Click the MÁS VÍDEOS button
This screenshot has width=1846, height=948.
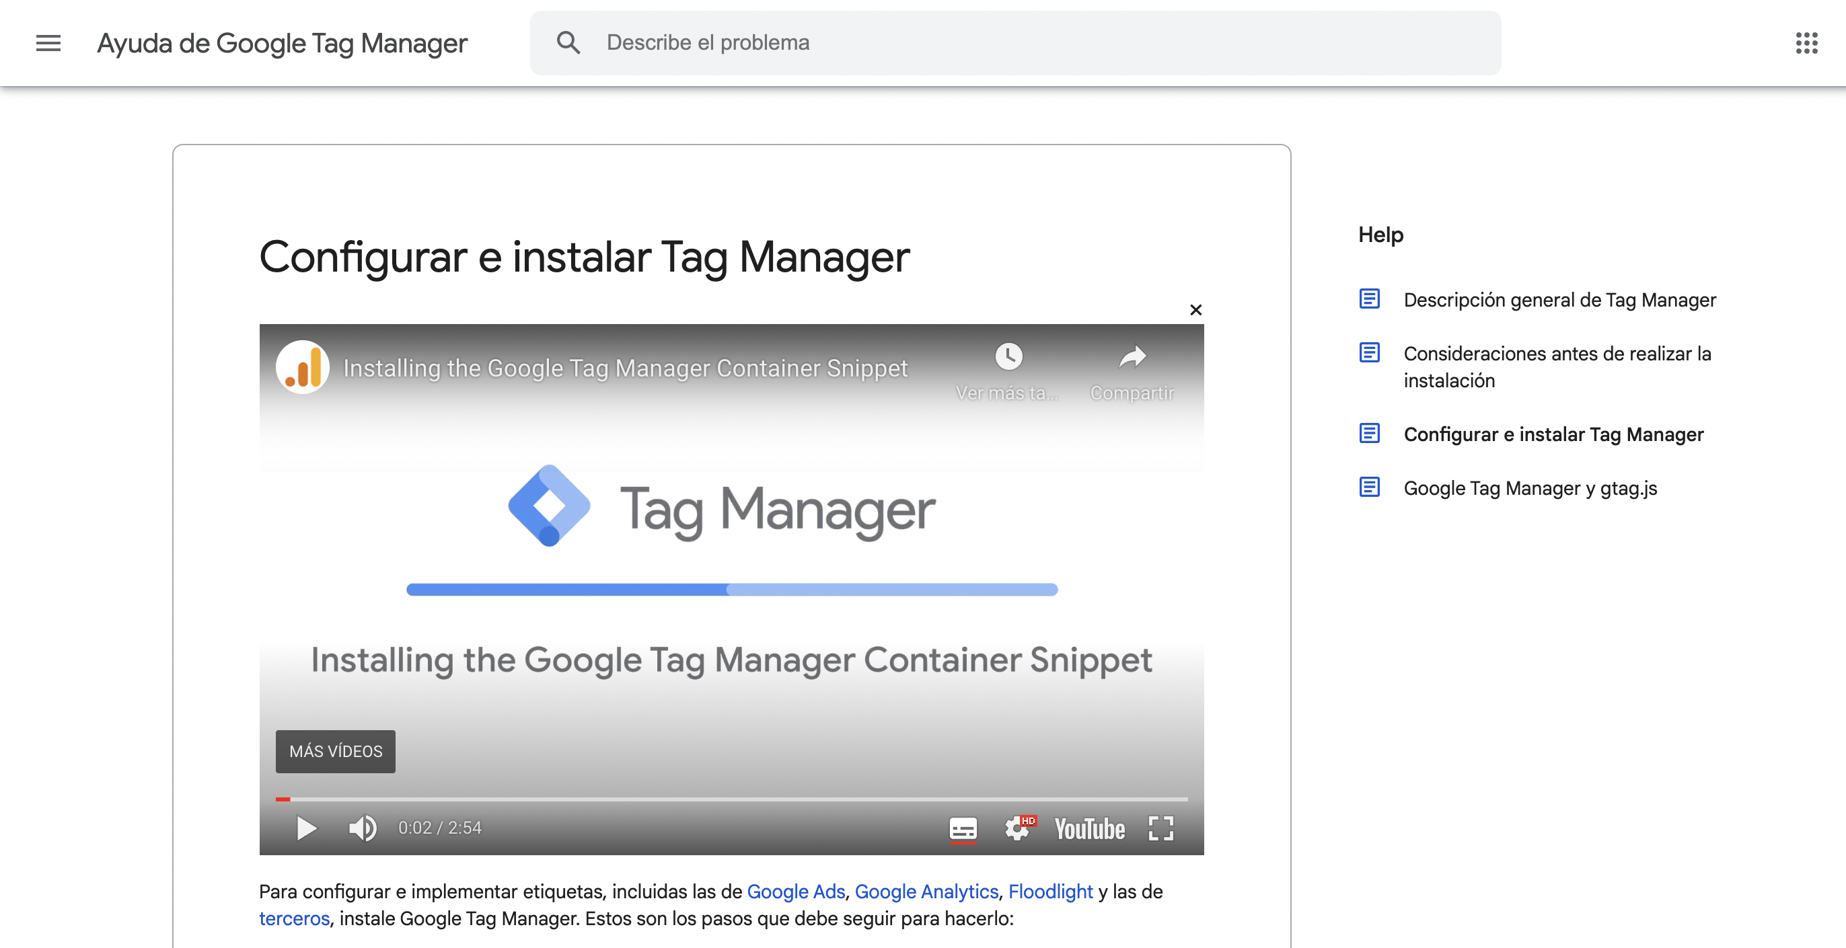coord(336,751)
